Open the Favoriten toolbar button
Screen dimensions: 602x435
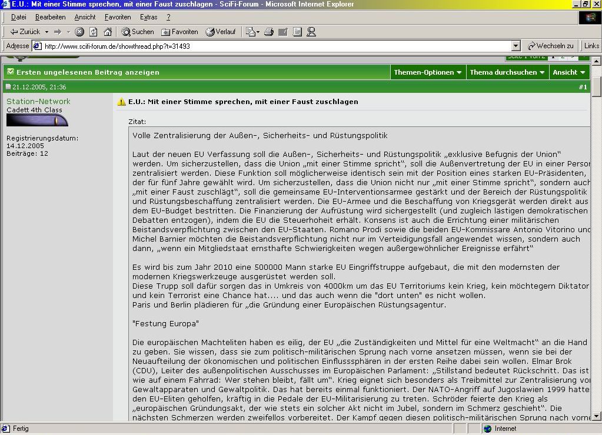(180, 32)
